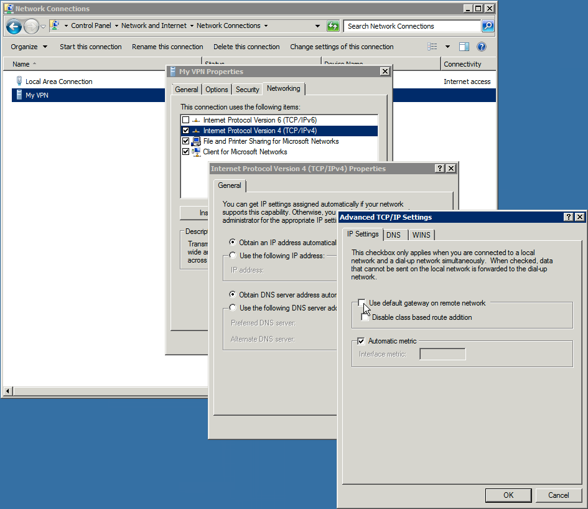
Task: Expand the root breadcrumb arrow before Control Panel
Action: [x=66, y=26]
